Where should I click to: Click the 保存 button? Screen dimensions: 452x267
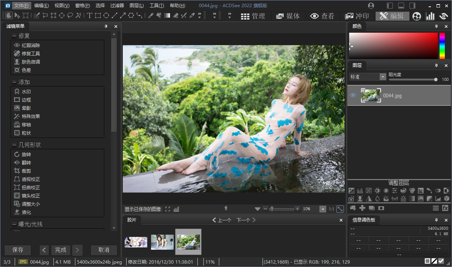click(x=18, y=250)
